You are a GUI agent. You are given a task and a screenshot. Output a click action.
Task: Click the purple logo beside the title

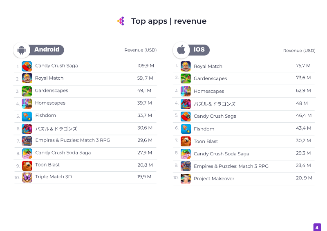121,21
